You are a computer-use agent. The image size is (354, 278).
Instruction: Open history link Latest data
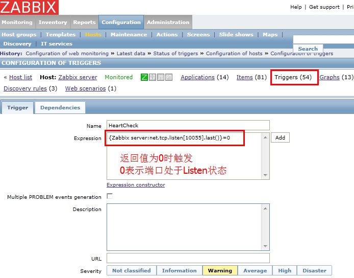(131, 54)
